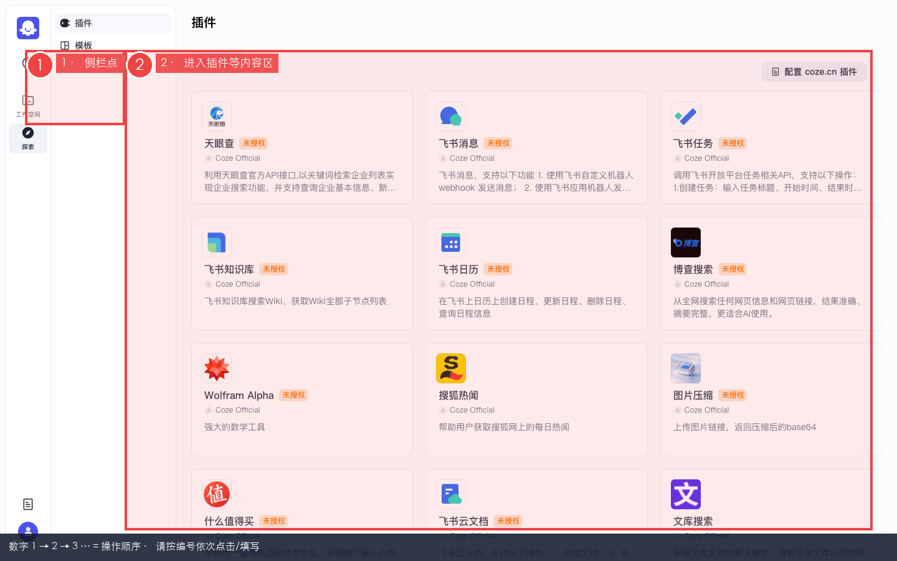Open the 飞书任务 plugin title
The height and width of the screenshot is (561, 897).
click(x=693, y=143)
